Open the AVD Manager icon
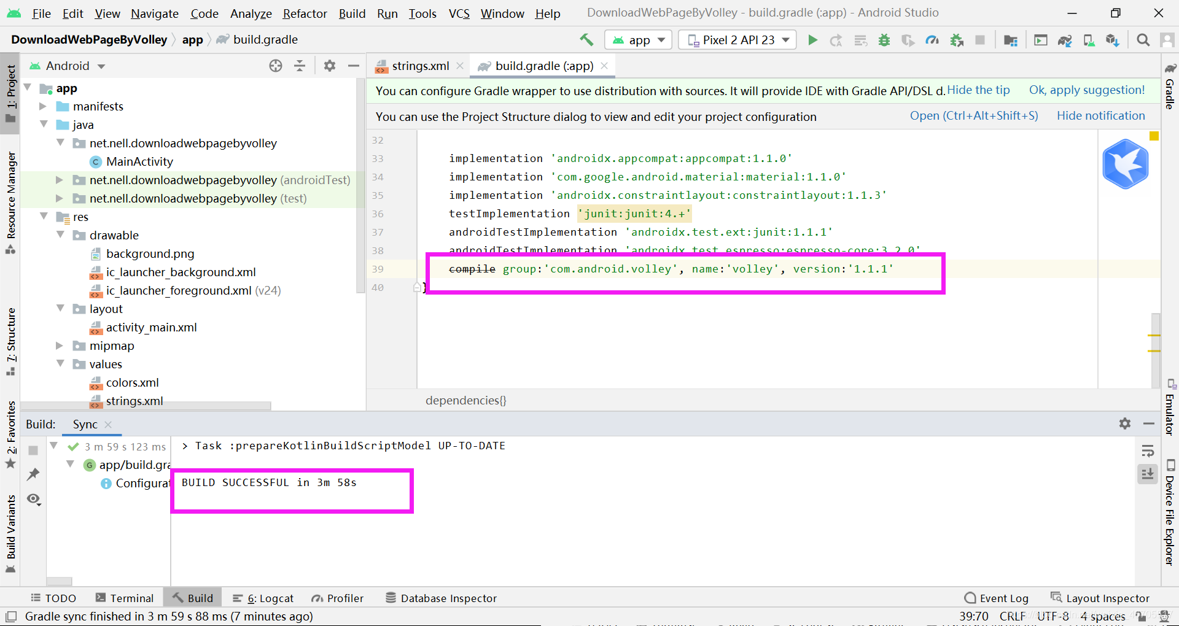Viewport: 1179px width, 626px height. point(1089,40)
